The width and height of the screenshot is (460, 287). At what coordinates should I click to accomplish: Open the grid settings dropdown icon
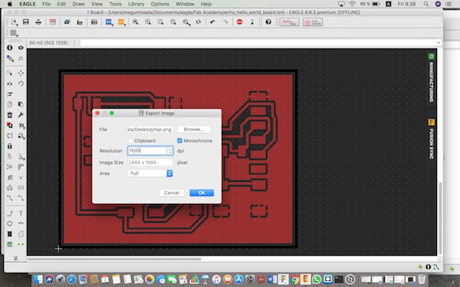pyautogui.click(x=14, y=33)
